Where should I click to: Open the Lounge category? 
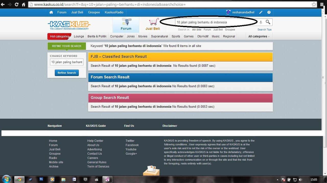(79, 36)
